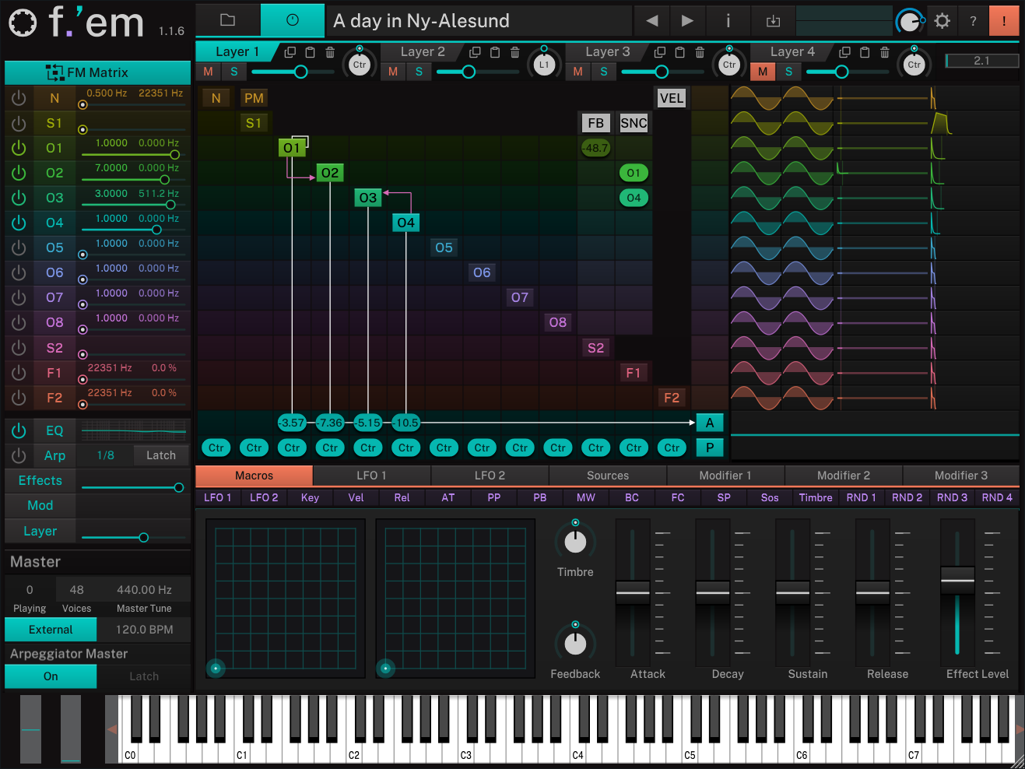
Task: Load the next preset with the right arrow
Action: coord(686,21)
